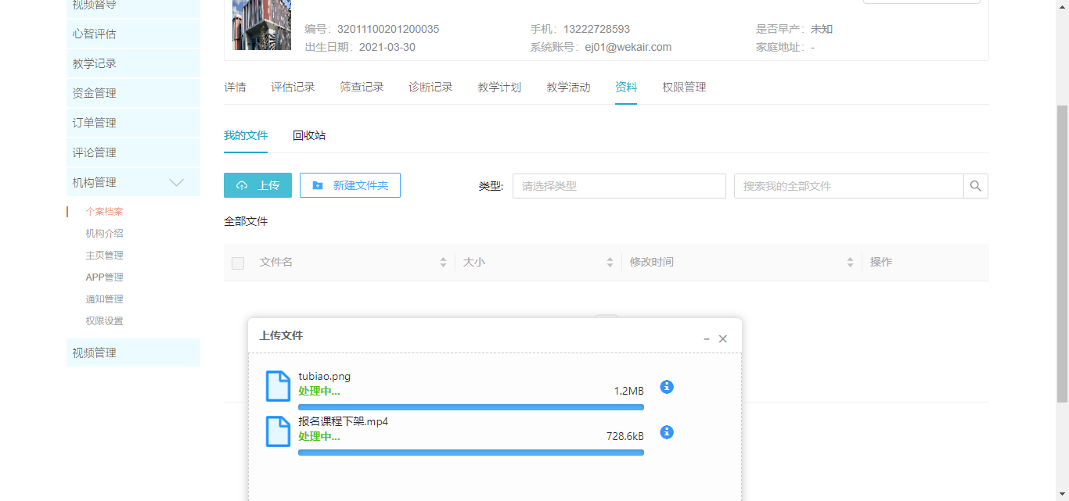Select APP管理 submenu item

pyautogui.click(x=104, y=277)
